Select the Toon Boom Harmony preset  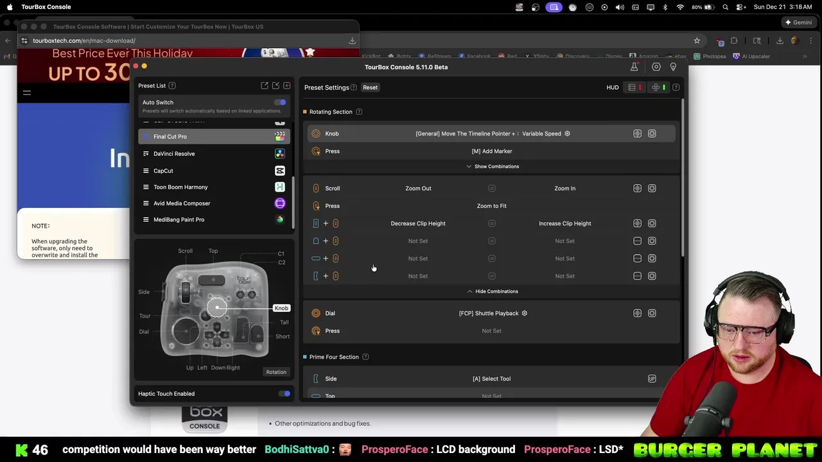click(x=214, y=187)
